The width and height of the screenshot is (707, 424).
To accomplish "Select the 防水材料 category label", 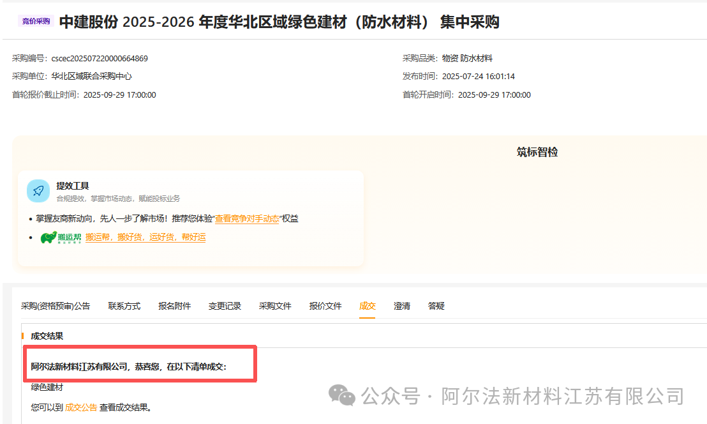I will pyautogui.click(x=478, y=57).
